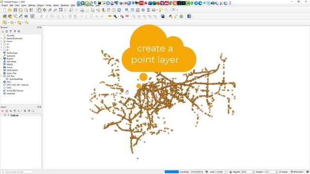Expand the Home tree node
The width and height of the screenshot is (310, 174).
pos(1,42)
